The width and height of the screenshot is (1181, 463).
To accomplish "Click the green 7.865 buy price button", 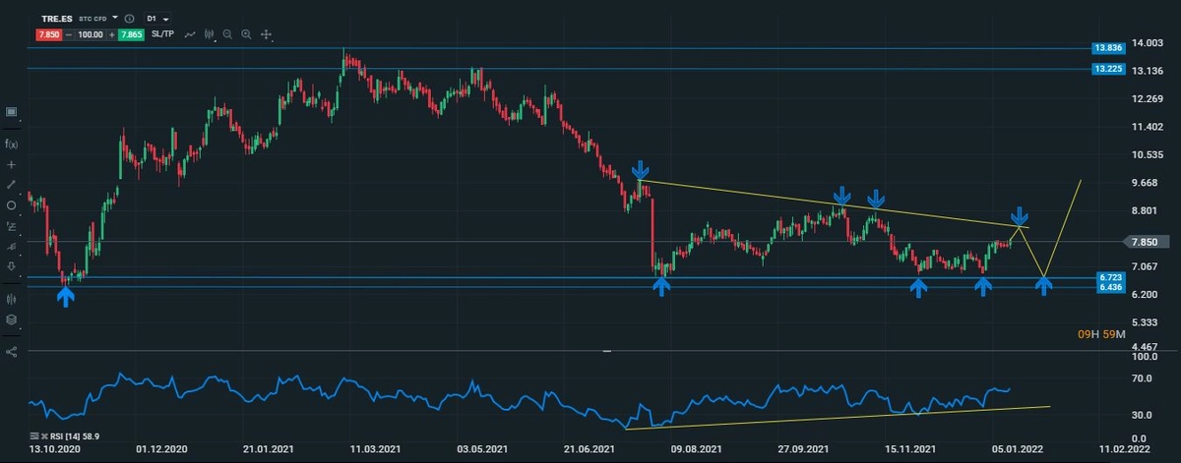I will [x=130, y=34].
